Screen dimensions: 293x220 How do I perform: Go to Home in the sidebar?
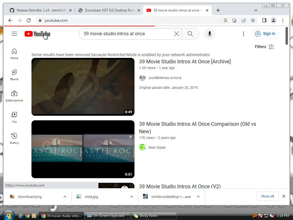coord(14,54)
